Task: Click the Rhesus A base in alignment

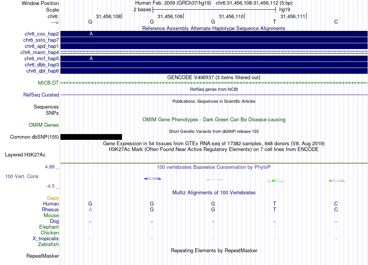Action: (x=90, y=210)
